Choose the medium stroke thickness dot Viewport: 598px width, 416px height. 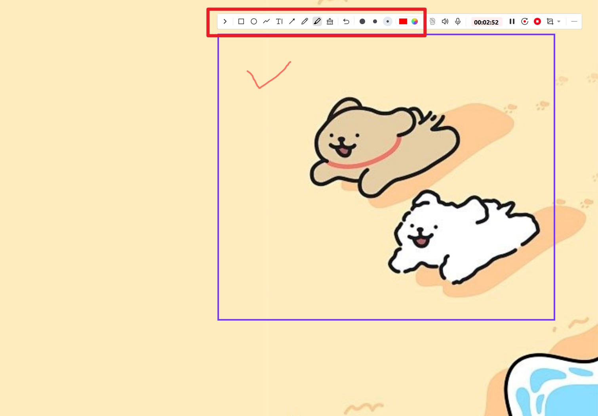[x=375, y=21]
